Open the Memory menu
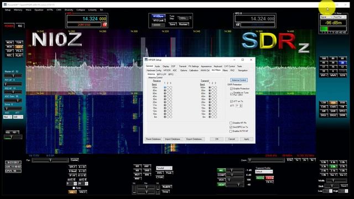The image size is (354, 199). click(18, 10)
